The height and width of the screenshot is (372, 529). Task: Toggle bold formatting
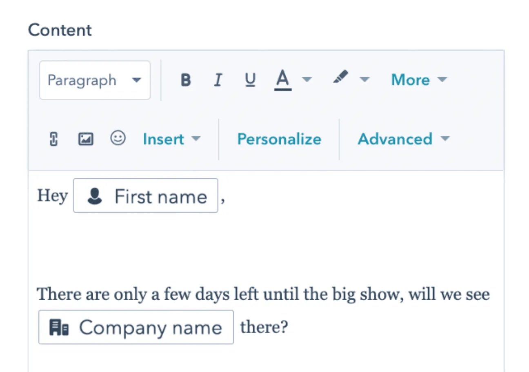[186, 80]
